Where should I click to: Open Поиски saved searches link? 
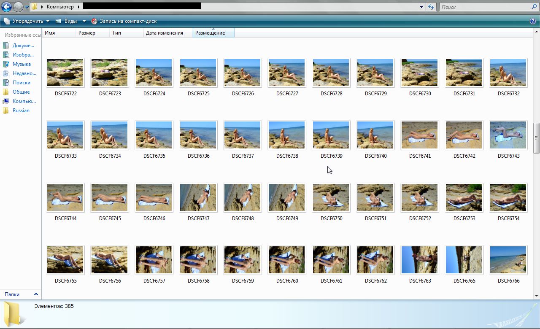pos(21,83)
